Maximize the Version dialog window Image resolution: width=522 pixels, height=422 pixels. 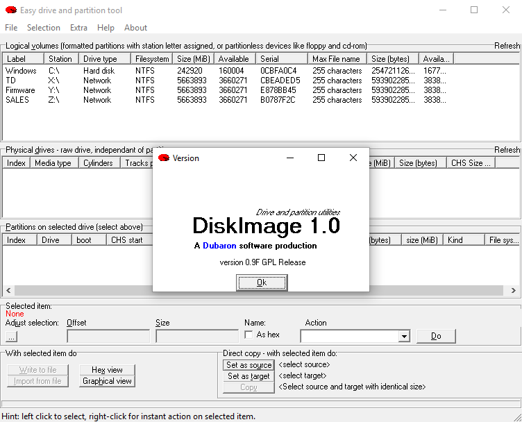(x=321, y=158)
